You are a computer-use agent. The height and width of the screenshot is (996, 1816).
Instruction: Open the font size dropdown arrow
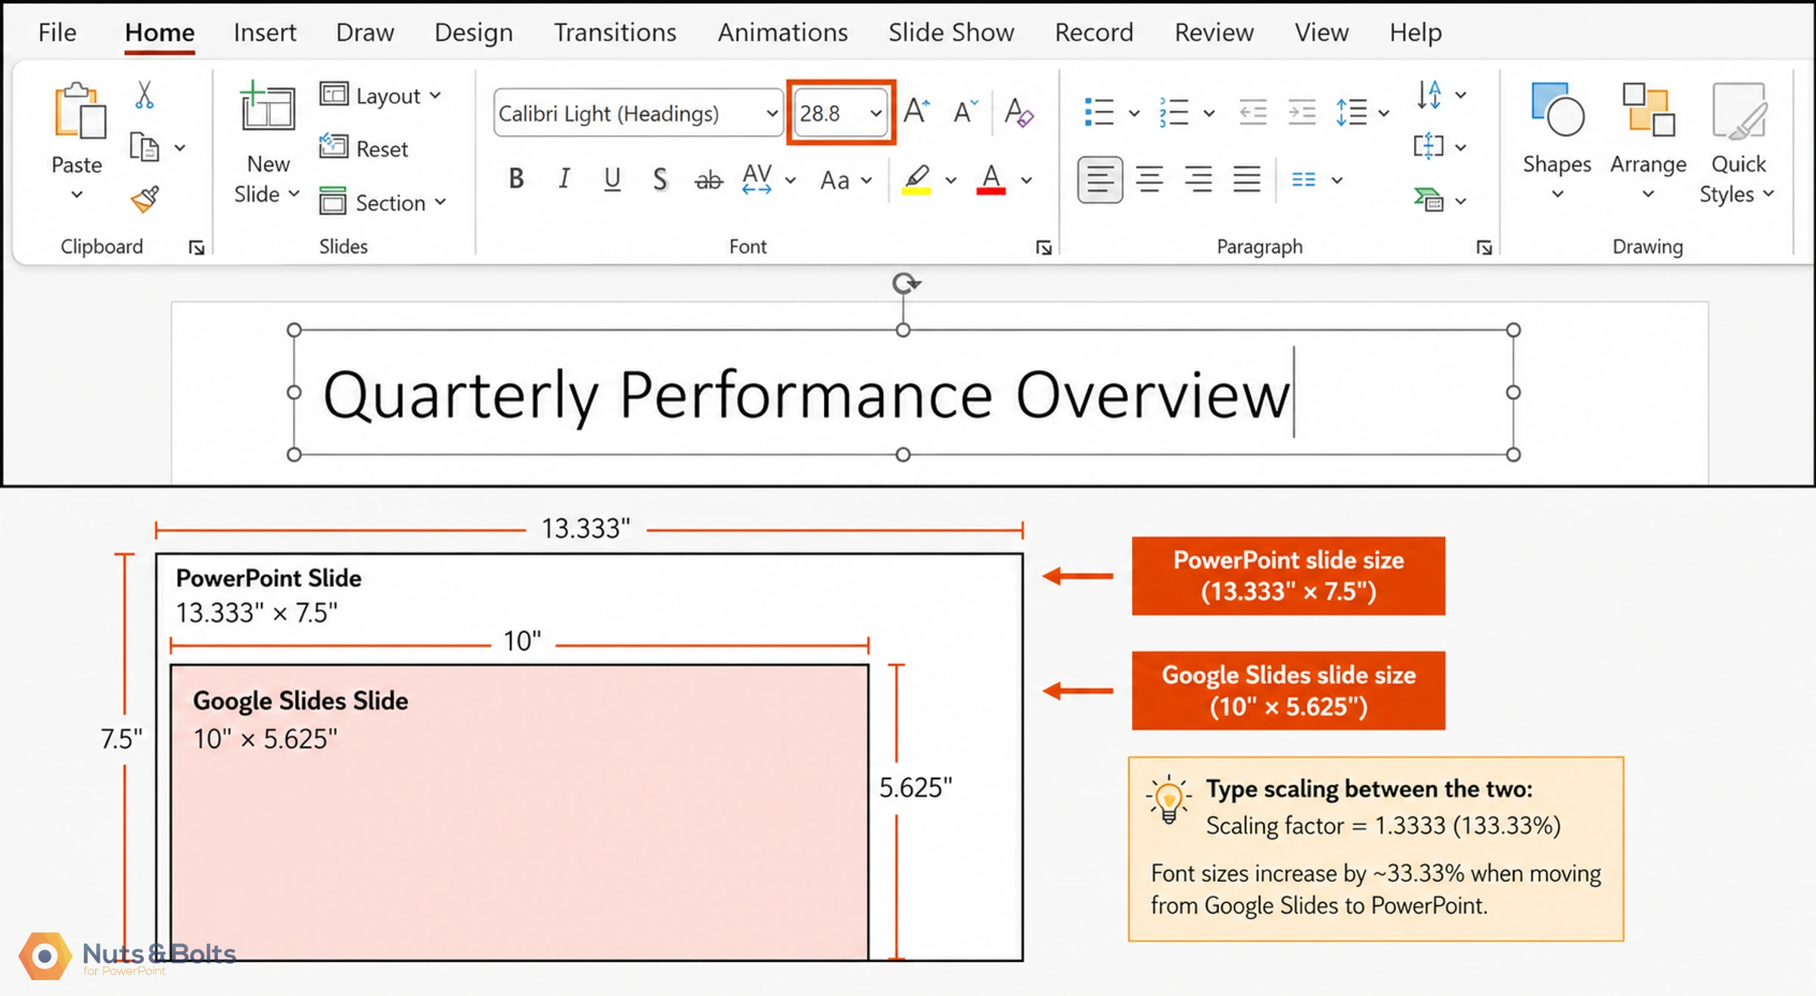[x=876, y=113]
